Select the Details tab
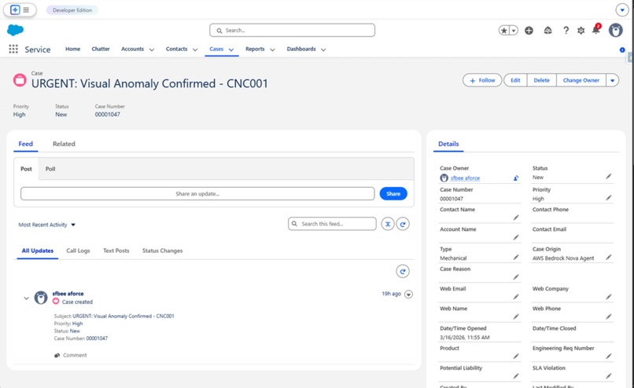 click(448, 144)
